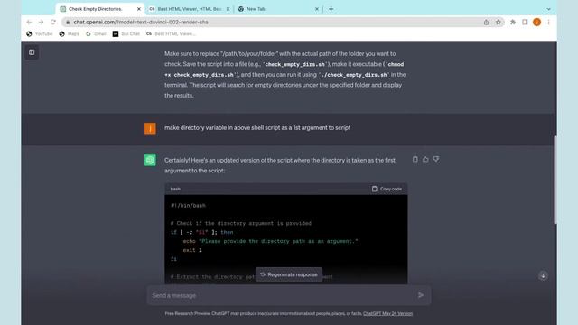Open Chrome three-dot menu
The width and height of the screenshot is (578, 325).
[x=548, y=22]
